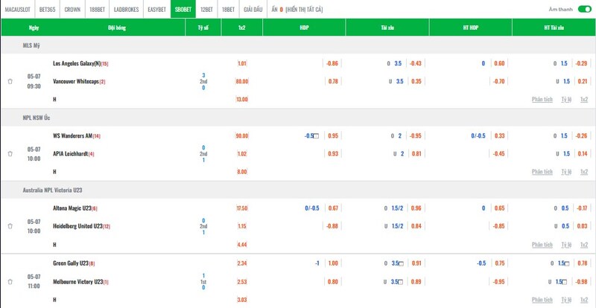Delete the WS Wanderers AM match row
Image resolution: width=596 pixels, height=308 pixels.
10,154
